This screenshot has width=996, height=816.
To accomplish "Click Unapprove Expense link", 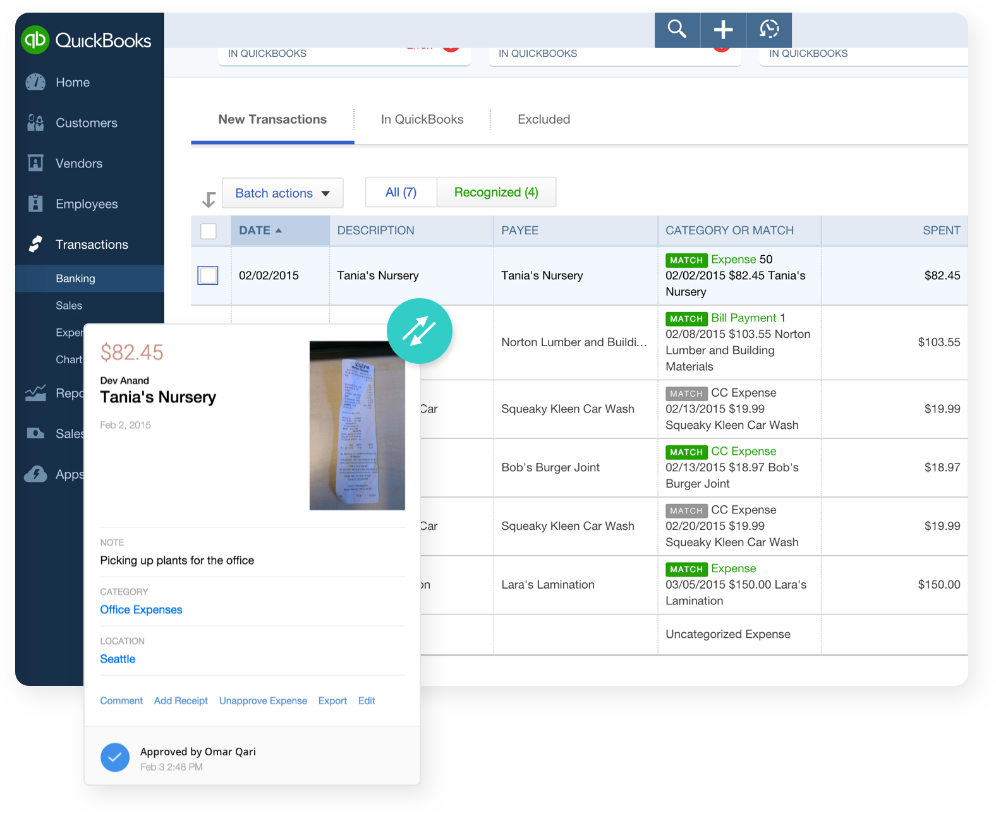I will (x=263, y=700).
